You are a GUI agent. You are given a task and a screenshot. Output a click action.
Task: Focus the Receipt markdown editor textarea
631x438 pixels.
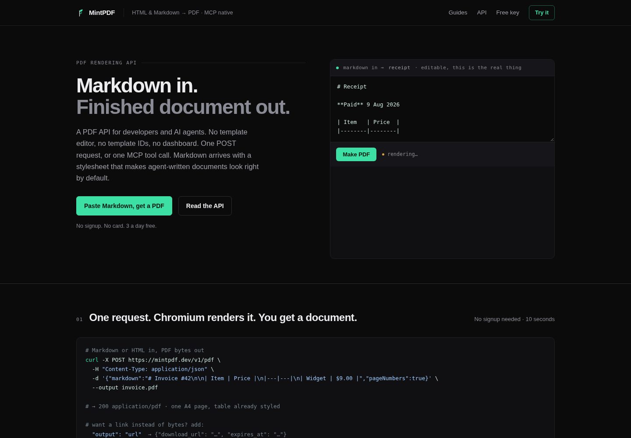point(442,109)
